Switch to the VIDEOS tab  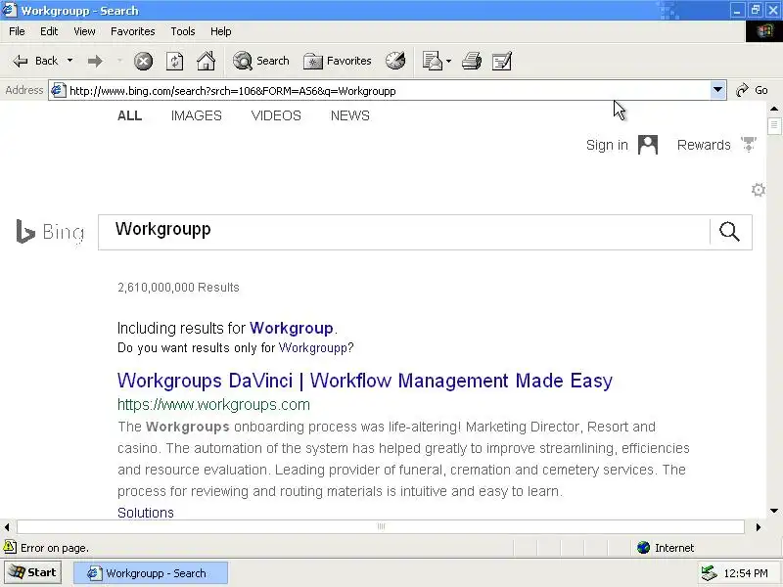pos(276,115)
